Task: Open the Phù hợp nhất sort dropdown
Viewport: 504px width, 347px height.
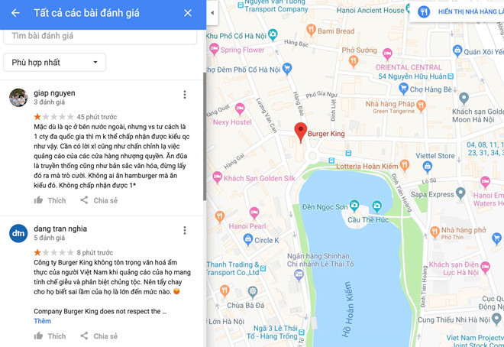Action: tap(55, 63)
